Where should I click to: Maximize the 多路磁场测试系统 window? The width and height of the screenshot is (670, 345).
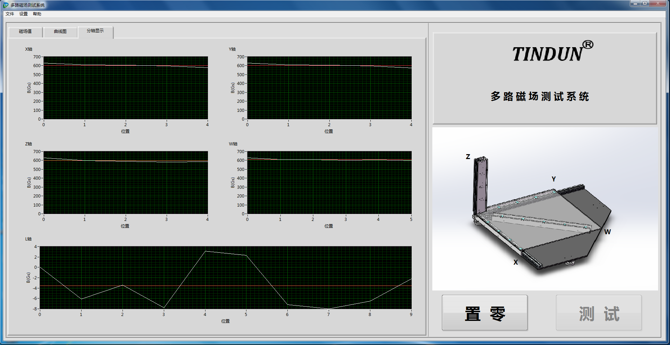pyautogui.click(x=645, y=3)
